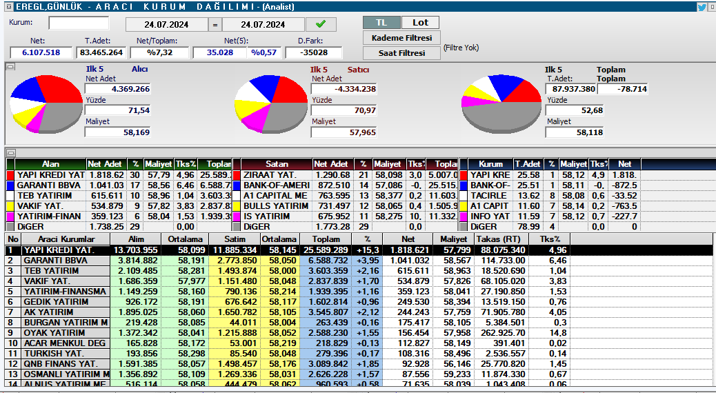Image resolution: width=716 pixels, height=393 pixels.
Task: Toggle the TL display mode
Action: tap(381, 22)
